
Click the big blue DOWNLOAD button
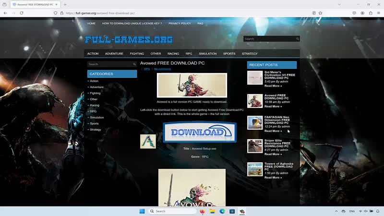(x=200, y=132)
